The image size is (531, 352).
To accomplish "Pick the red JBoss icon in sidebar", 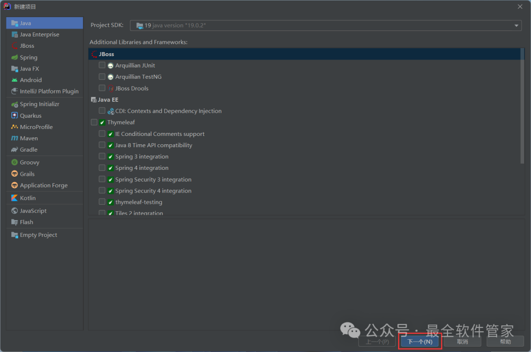I will click(15, 46).
